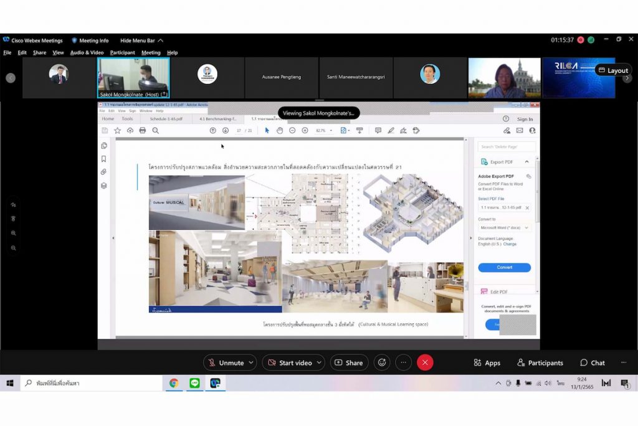The width and height of the screenshot is (638, 426).
Task: Open the reactions emoji icon
Action: pyautogui.click(x=382, y=362)
